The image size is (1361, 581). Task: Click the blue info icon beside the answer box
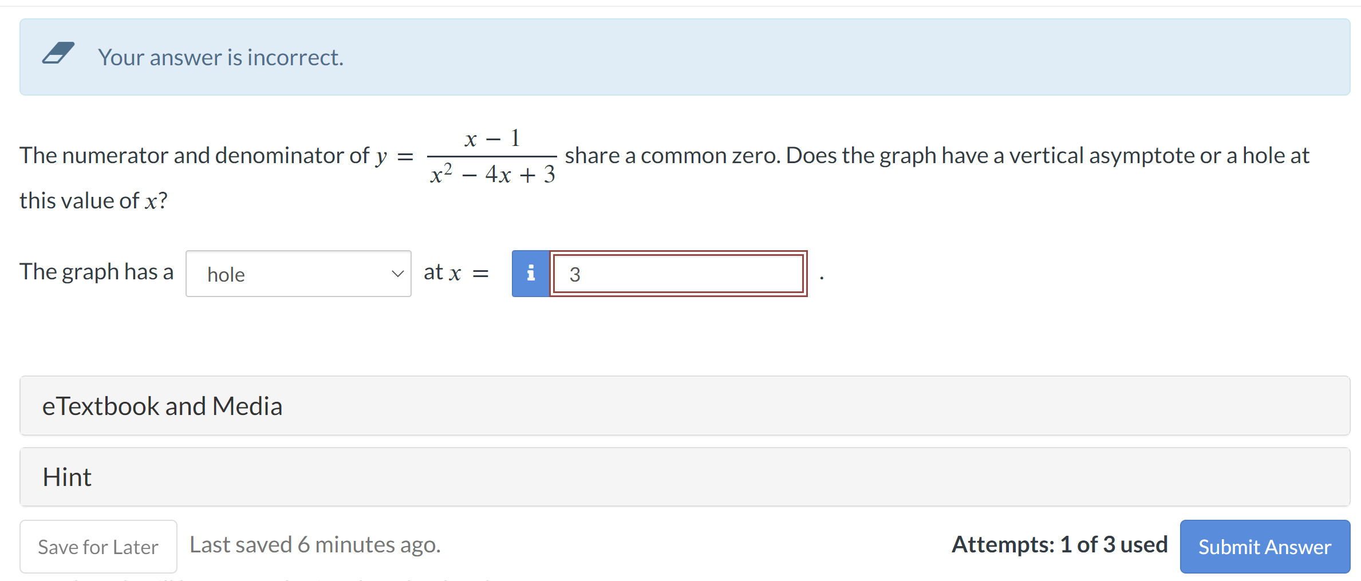pyautogui.click(x=530, y=274)
